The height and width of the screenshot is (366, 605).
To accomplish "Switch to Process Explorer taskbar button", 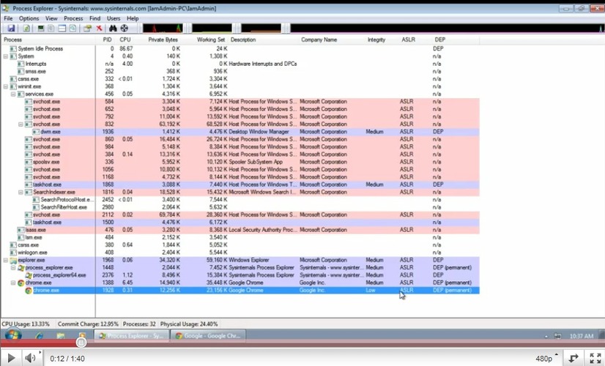I will (x=132, y=335).
